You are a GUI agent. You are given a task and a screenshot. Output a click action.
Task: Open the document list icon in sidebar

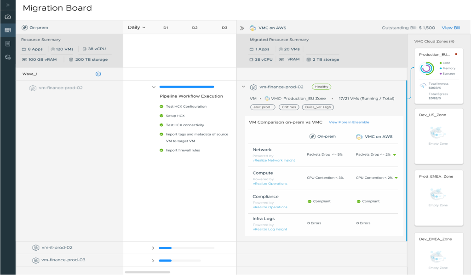(7, 43)
